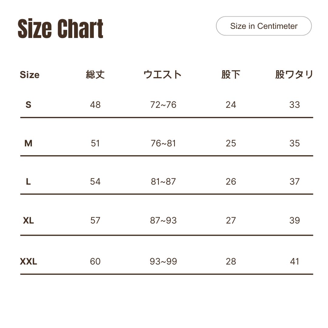Click waist value 93~99
Screen dimensions: 328x328
[163, 261]
